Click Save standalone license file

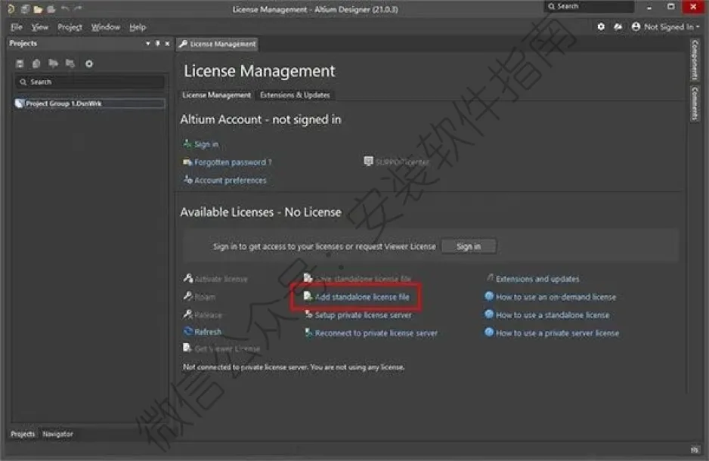363,279
